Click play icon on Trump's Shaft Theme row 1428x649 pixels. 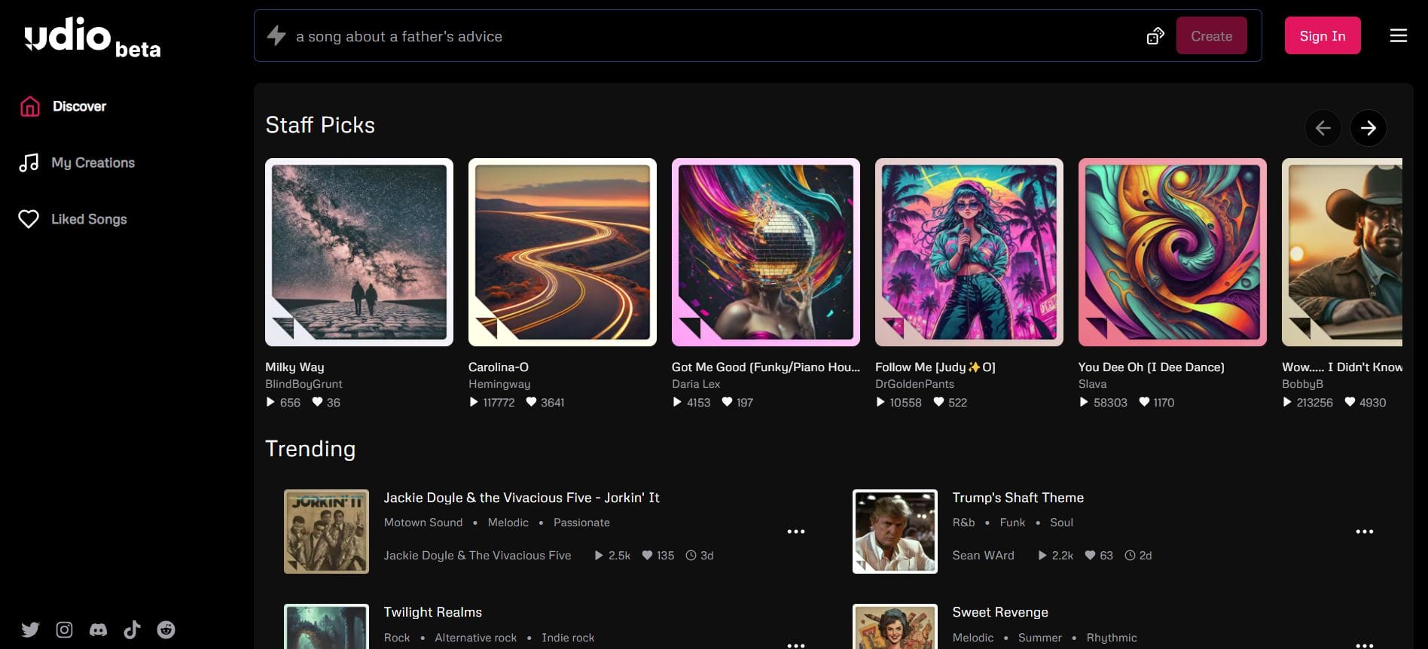pos(1042,555)
